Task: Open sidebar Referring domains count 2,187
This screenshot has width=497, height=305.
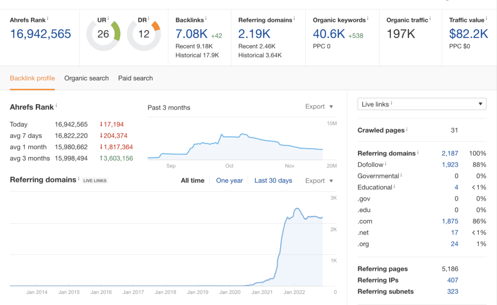Action: [450, 153]
